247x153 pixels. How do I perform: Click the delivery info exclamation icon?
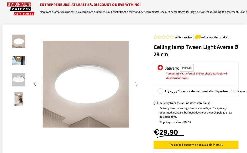coord(156,103)
